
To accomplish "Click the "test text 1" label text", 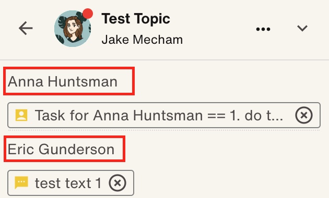I will click(68, 183).
